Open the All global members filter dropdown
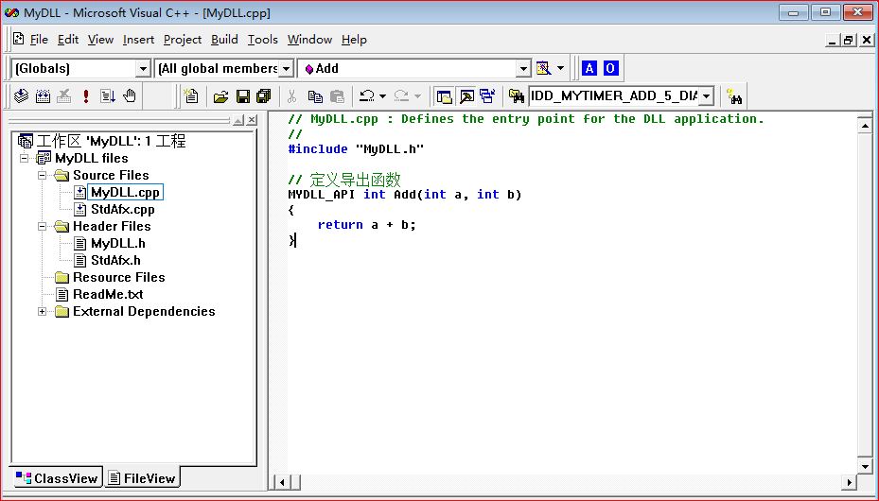 coord(286,69)
